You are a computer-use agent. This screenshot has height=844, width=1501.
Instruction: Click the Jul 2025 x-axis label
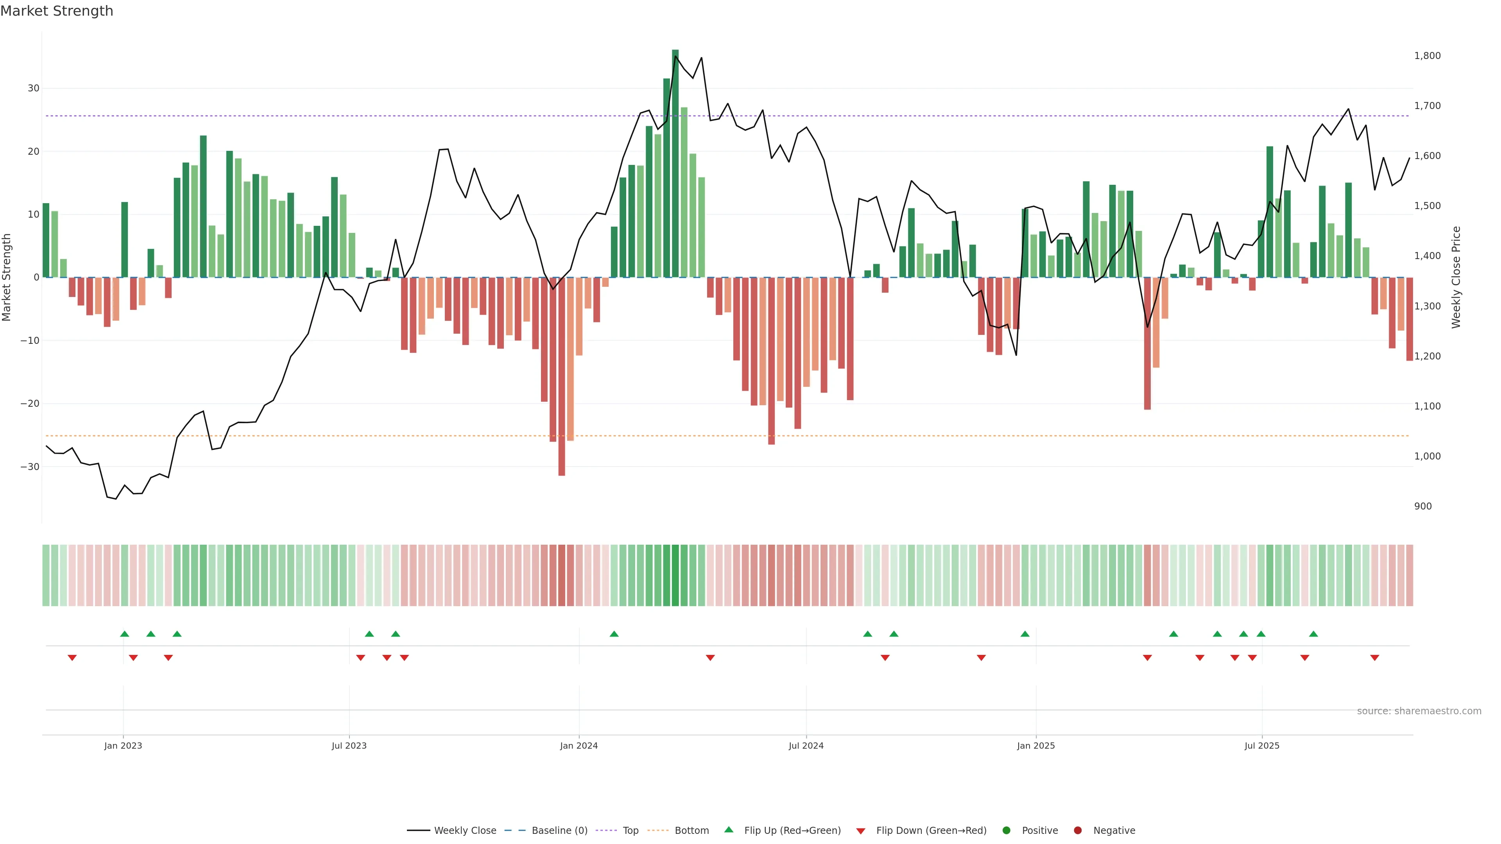pyautogui.click(x=1261, y=746)
